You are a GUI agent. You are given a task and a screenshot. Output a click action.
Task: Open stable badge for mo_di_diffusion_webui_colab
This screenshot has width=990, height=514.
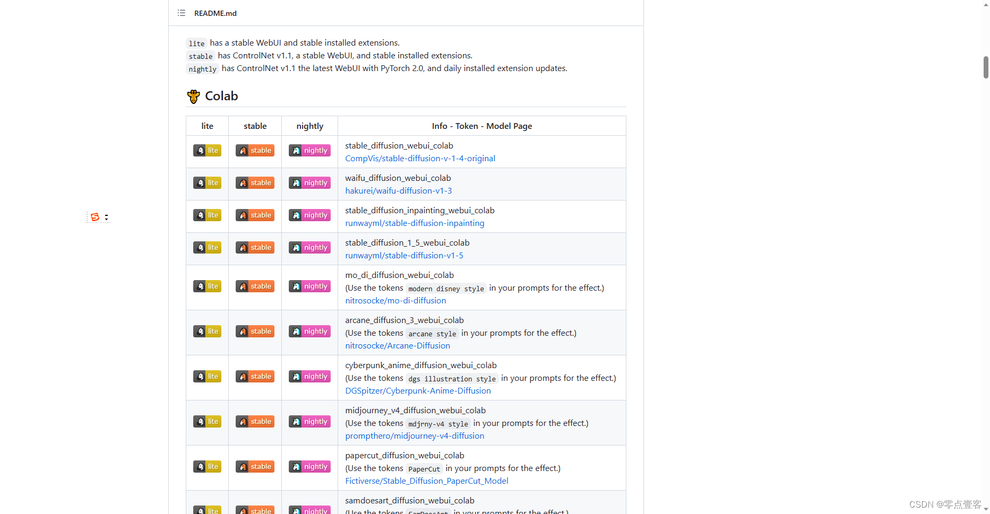(255, 286)
